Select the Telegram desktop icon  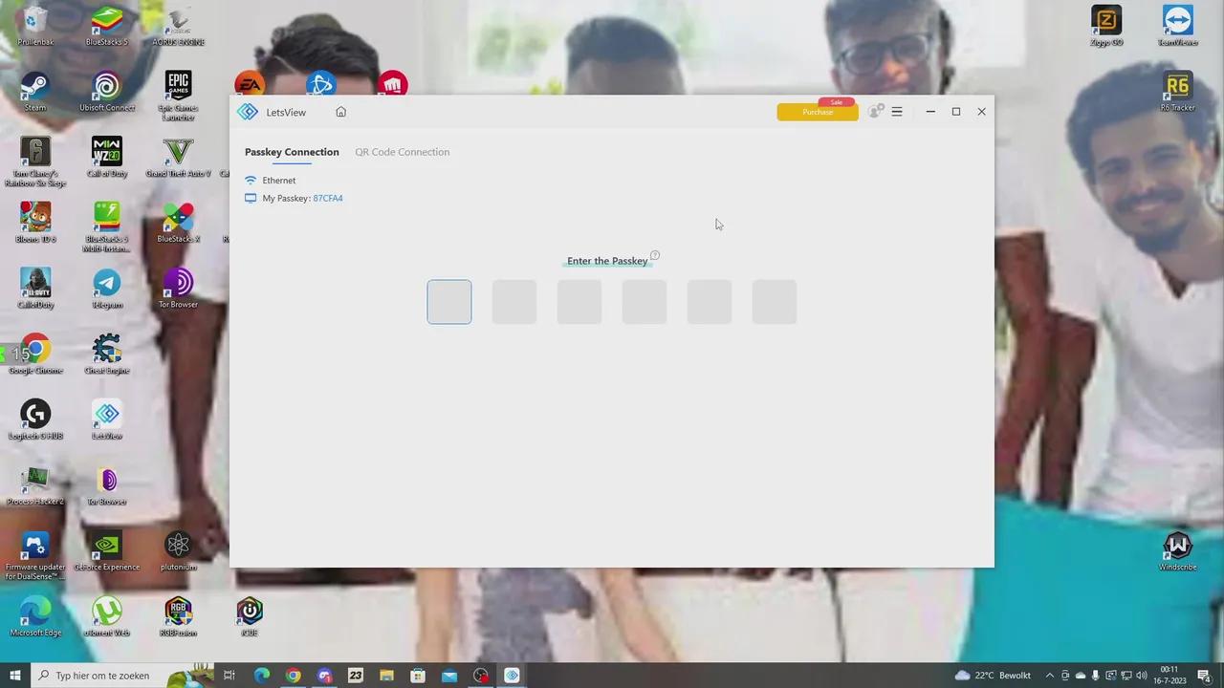coord(106,289)
